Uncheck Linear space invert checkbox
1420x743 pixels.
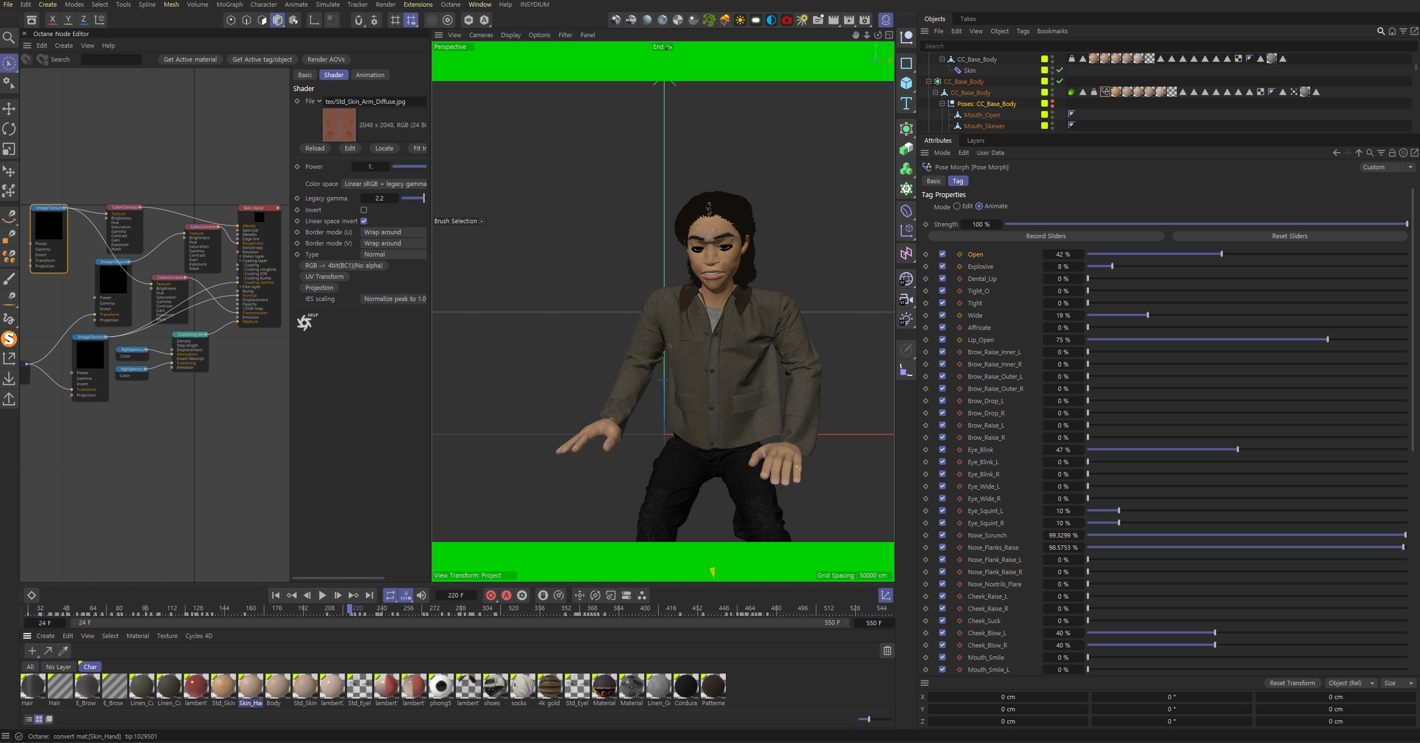pyautogui.click(x=364, y=221)
